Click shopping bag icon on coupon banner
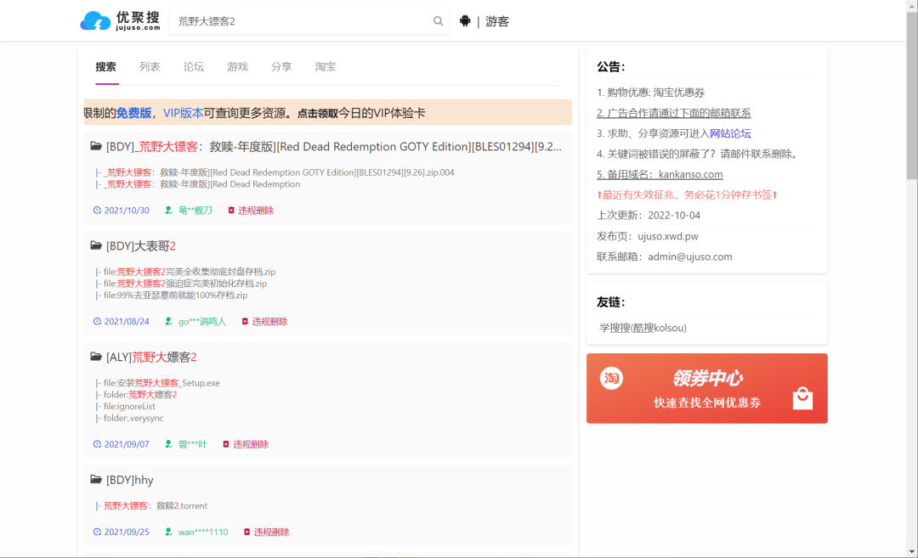This screenshot has height=558, width=918. click(802, 397)
